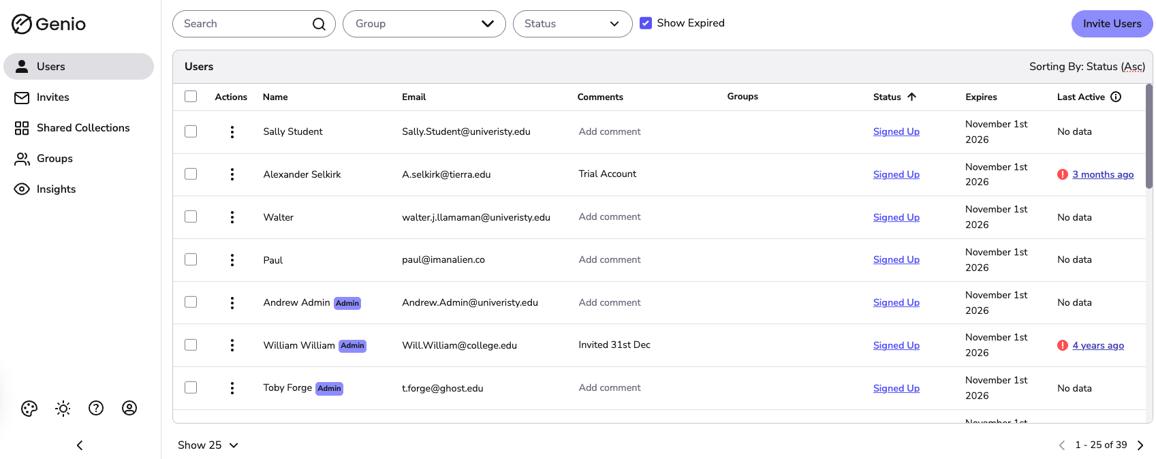
Task: Click warning icon beside 4 years ago
Action: [x=1063, y=345]
